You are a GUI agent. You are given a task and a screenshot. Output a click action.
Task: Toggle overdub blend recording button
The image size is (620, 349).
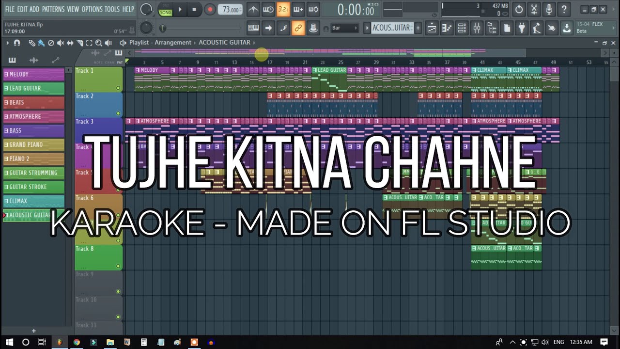click(298, 9)
